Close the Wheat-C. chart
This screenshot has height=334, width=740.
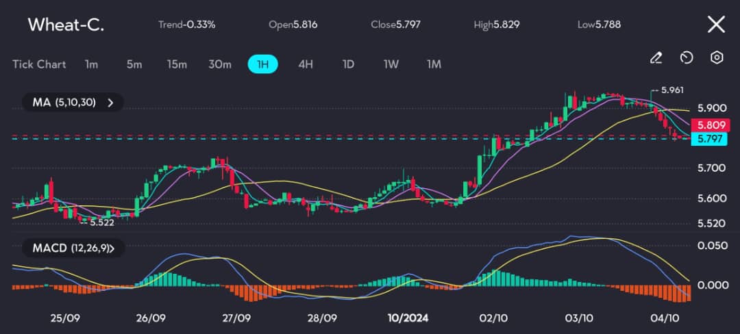716,25
